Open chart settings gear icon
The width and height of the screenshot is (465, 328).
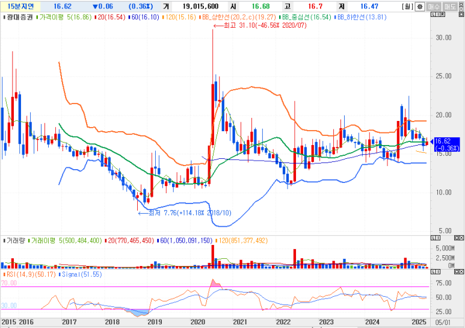point(420,7)
